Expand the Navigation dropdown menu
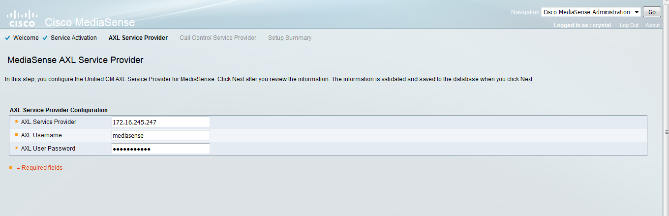669x216 pixels. click(590, 12)
